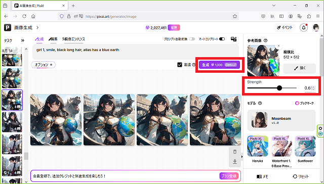Image resolution: width=324 pixels, height=184 pixels.
Task: Click the task list scroll up arrow
Action: 26,49
